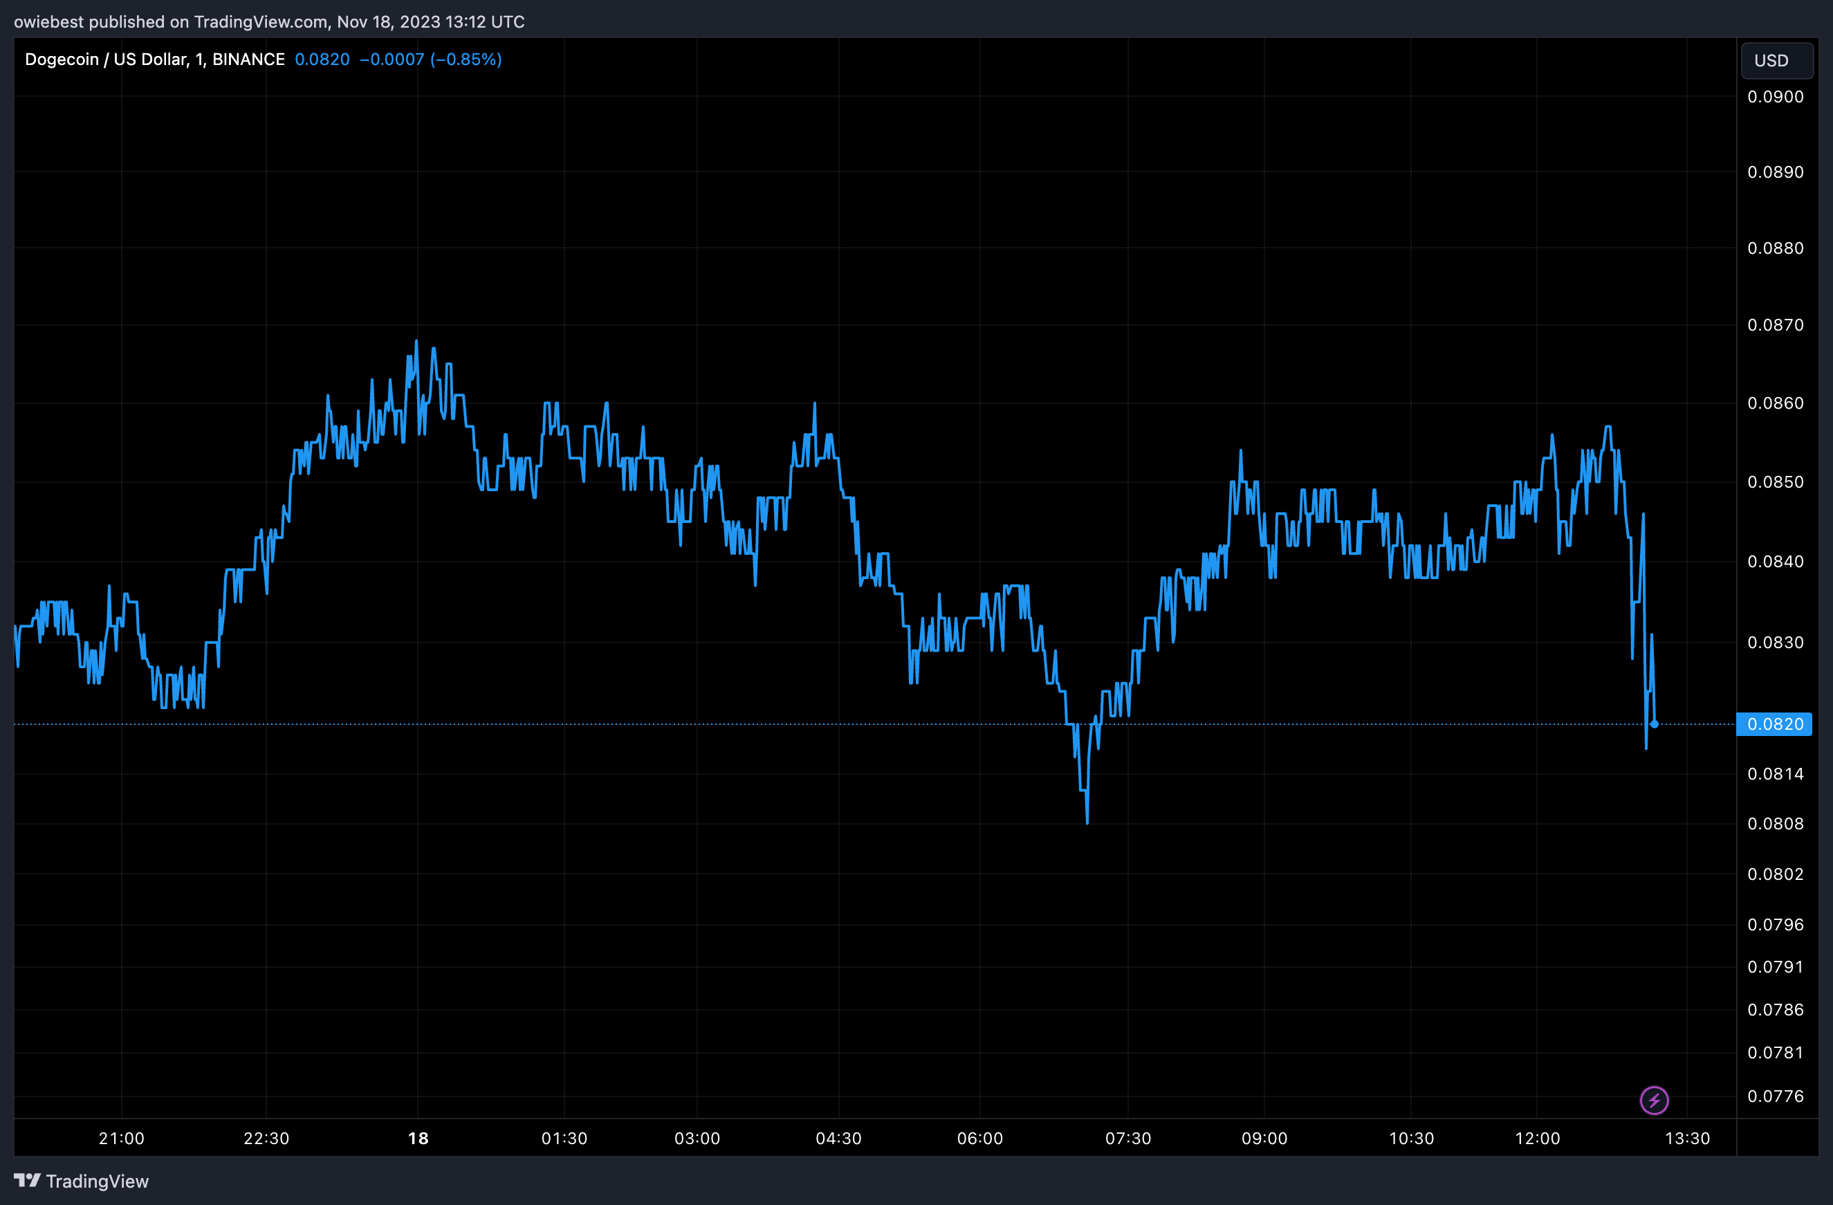1833x1205 pixels.
Task: Open the USD currency selector
Action: click(x=1776, y=60)
